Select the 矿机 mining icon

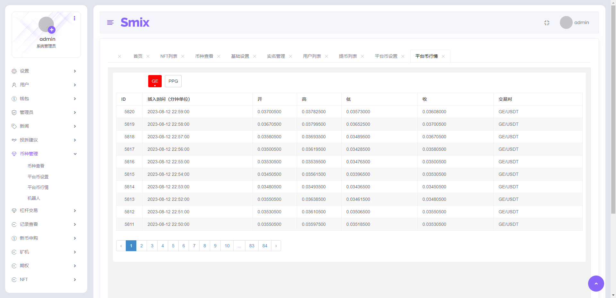coord(14,252)
